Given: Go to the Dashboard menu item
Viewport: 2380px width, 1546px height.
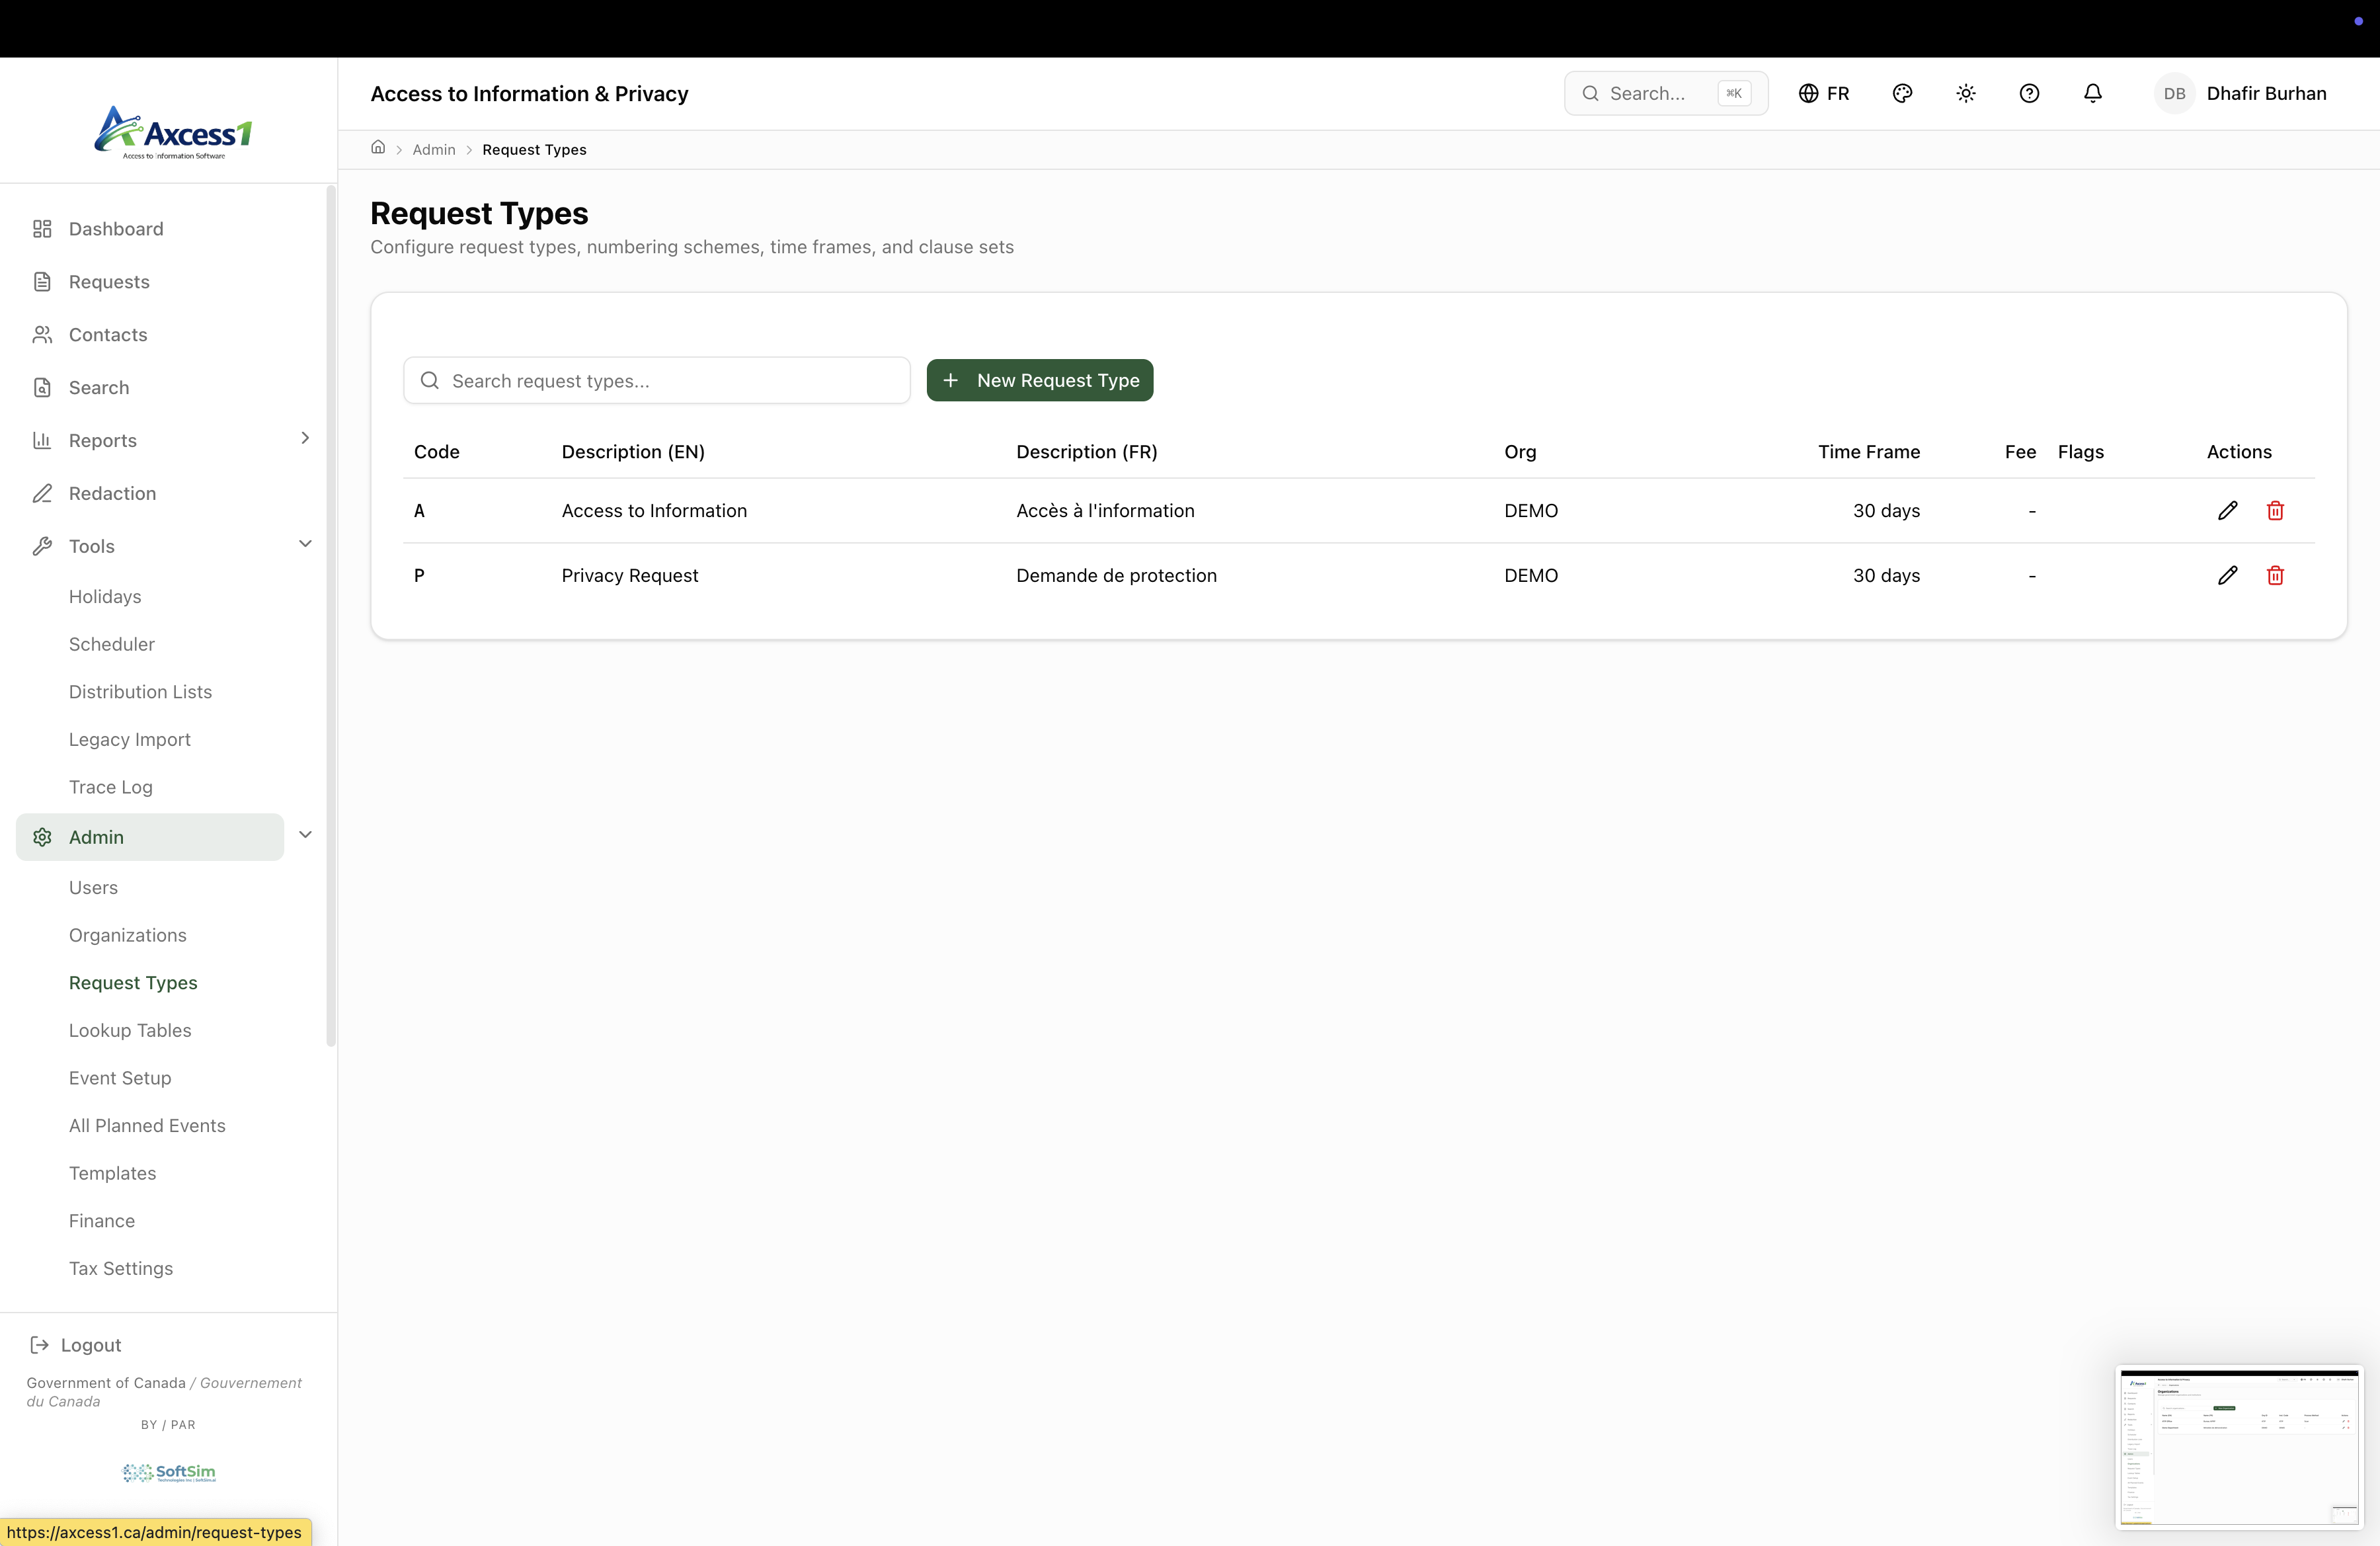Looking at the screenshot, I should [x=116, y=229].
